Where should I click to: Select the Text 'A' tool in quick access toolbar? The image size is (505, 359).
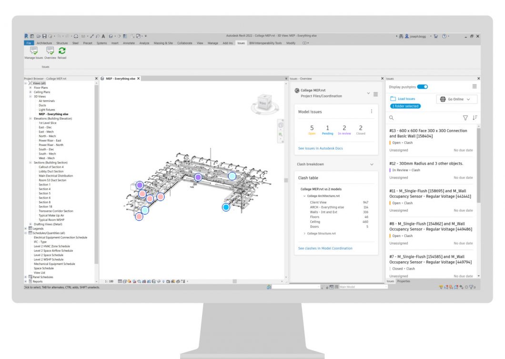(103, 36)
